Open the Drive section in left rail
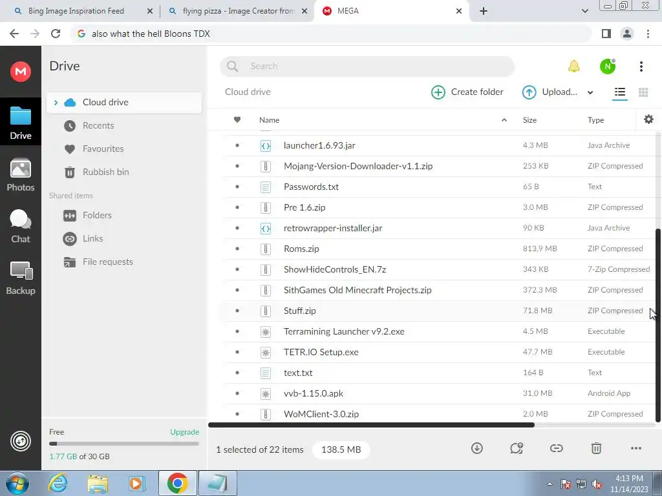 pyautogui.click(x=21, y=122)
